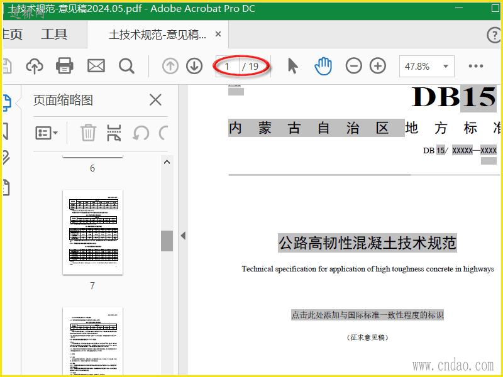Viewport: 503px width, 377px height.
Task: Open the 47.8% zoom level dropdown
Action: point(427,67)
